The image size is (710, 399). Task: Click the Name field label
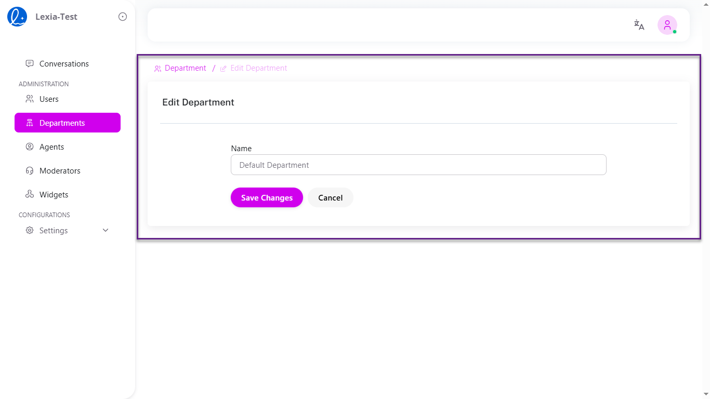[x=241, y=149]
